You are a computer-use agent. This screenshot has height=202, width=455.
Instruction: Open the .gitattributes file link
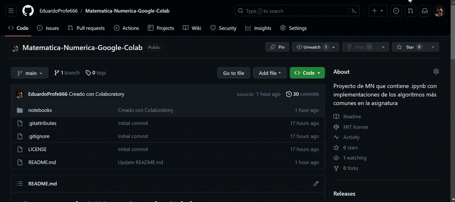[43, 123]
